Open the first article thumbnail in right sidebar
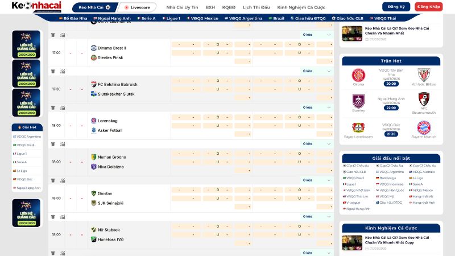 click(352, 34)
